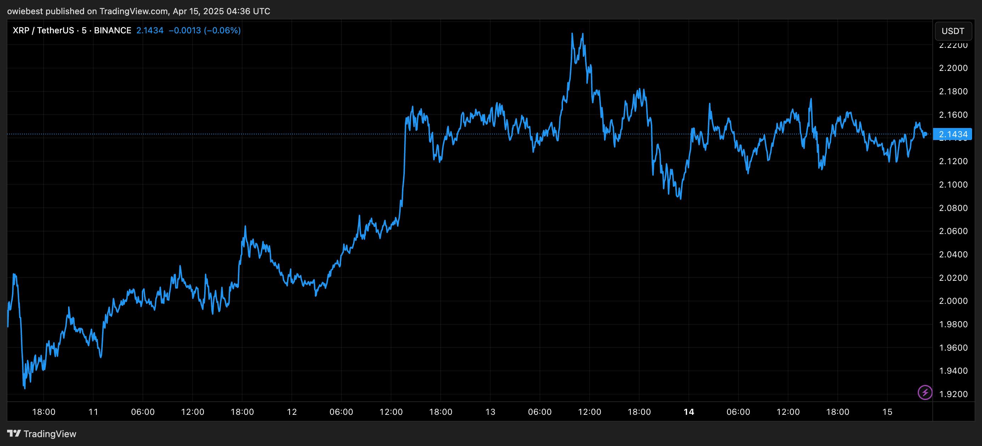
Task: Click the date label 11 on time axis
Action: point(93,412)
